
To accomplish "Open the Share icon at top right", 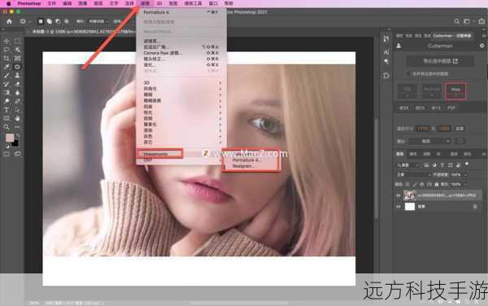I will click(481, 21).
